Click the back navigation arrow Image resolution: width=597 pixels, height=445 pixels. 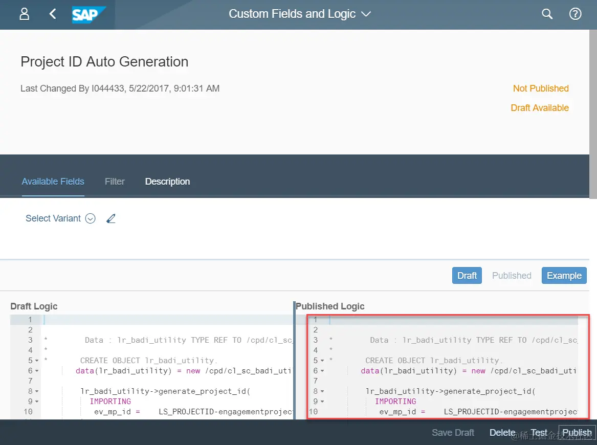tap(52, 14)
